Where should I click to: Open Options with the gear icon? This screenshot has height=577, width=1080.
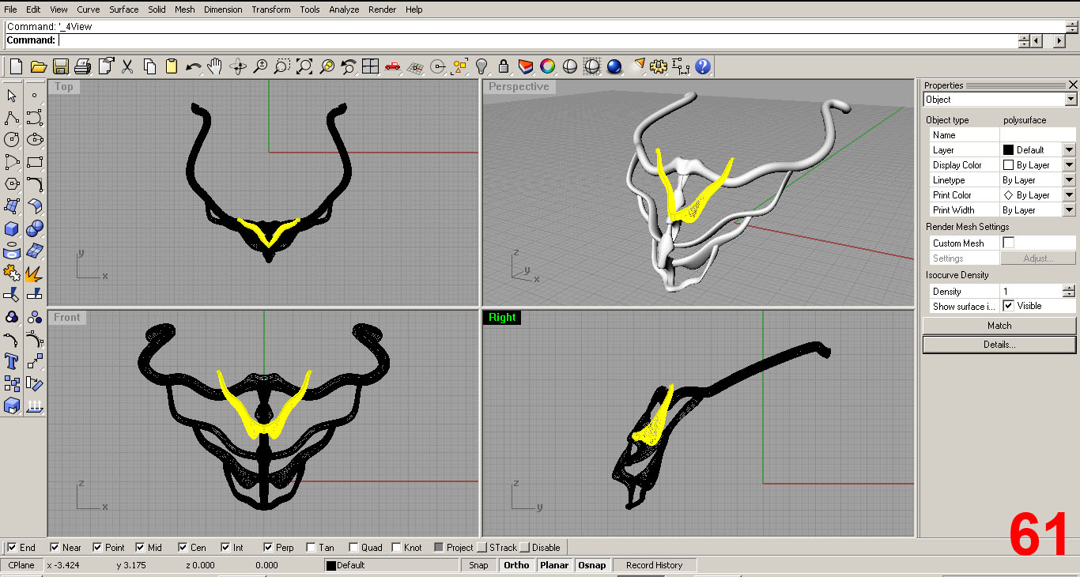click(659, 66)
